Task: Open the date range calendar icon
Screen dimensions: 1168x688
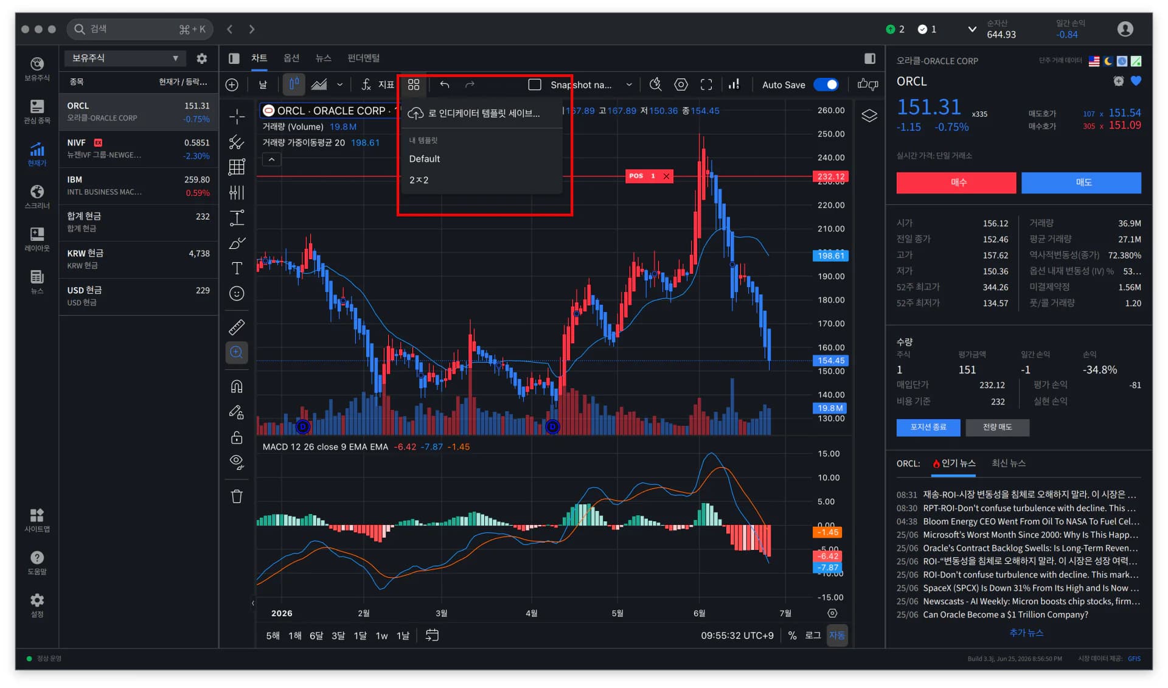Action: pyautogui.click(x=432, y=635)
